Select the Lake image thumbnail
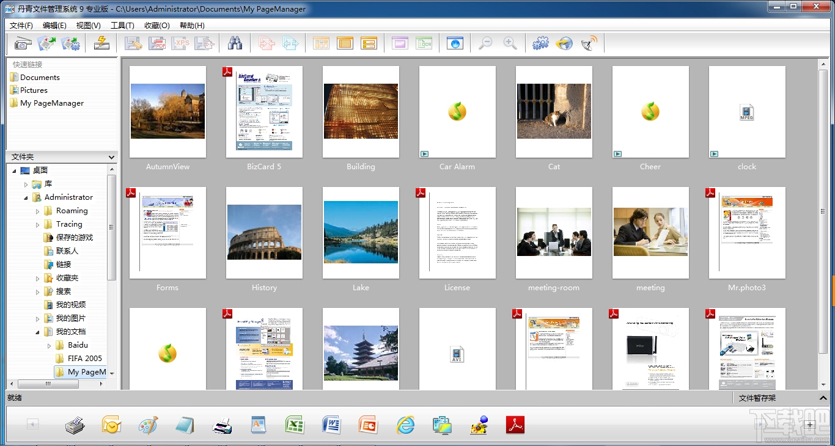This screenshot has width=835, height=446. 361,232
